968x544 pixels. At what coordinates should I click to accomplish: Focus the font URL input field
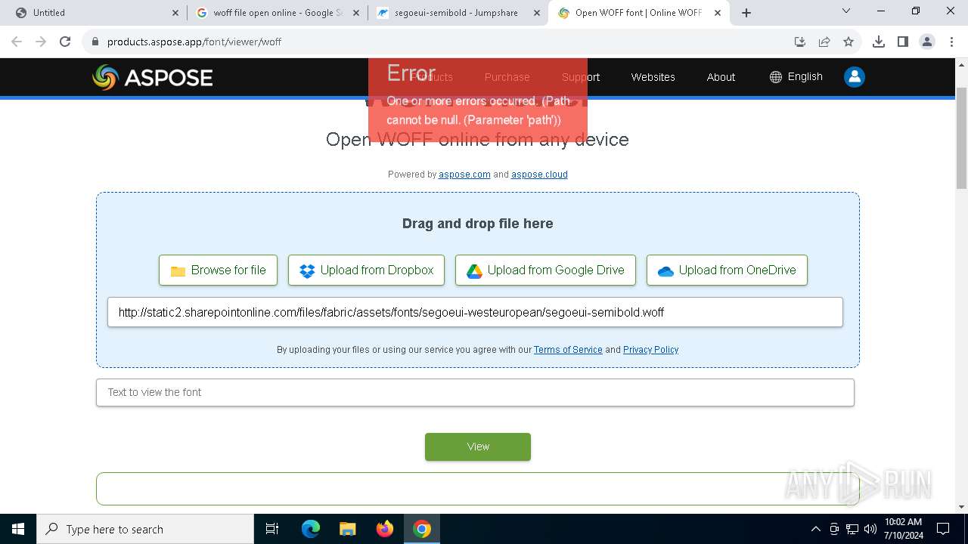(475, 312)
